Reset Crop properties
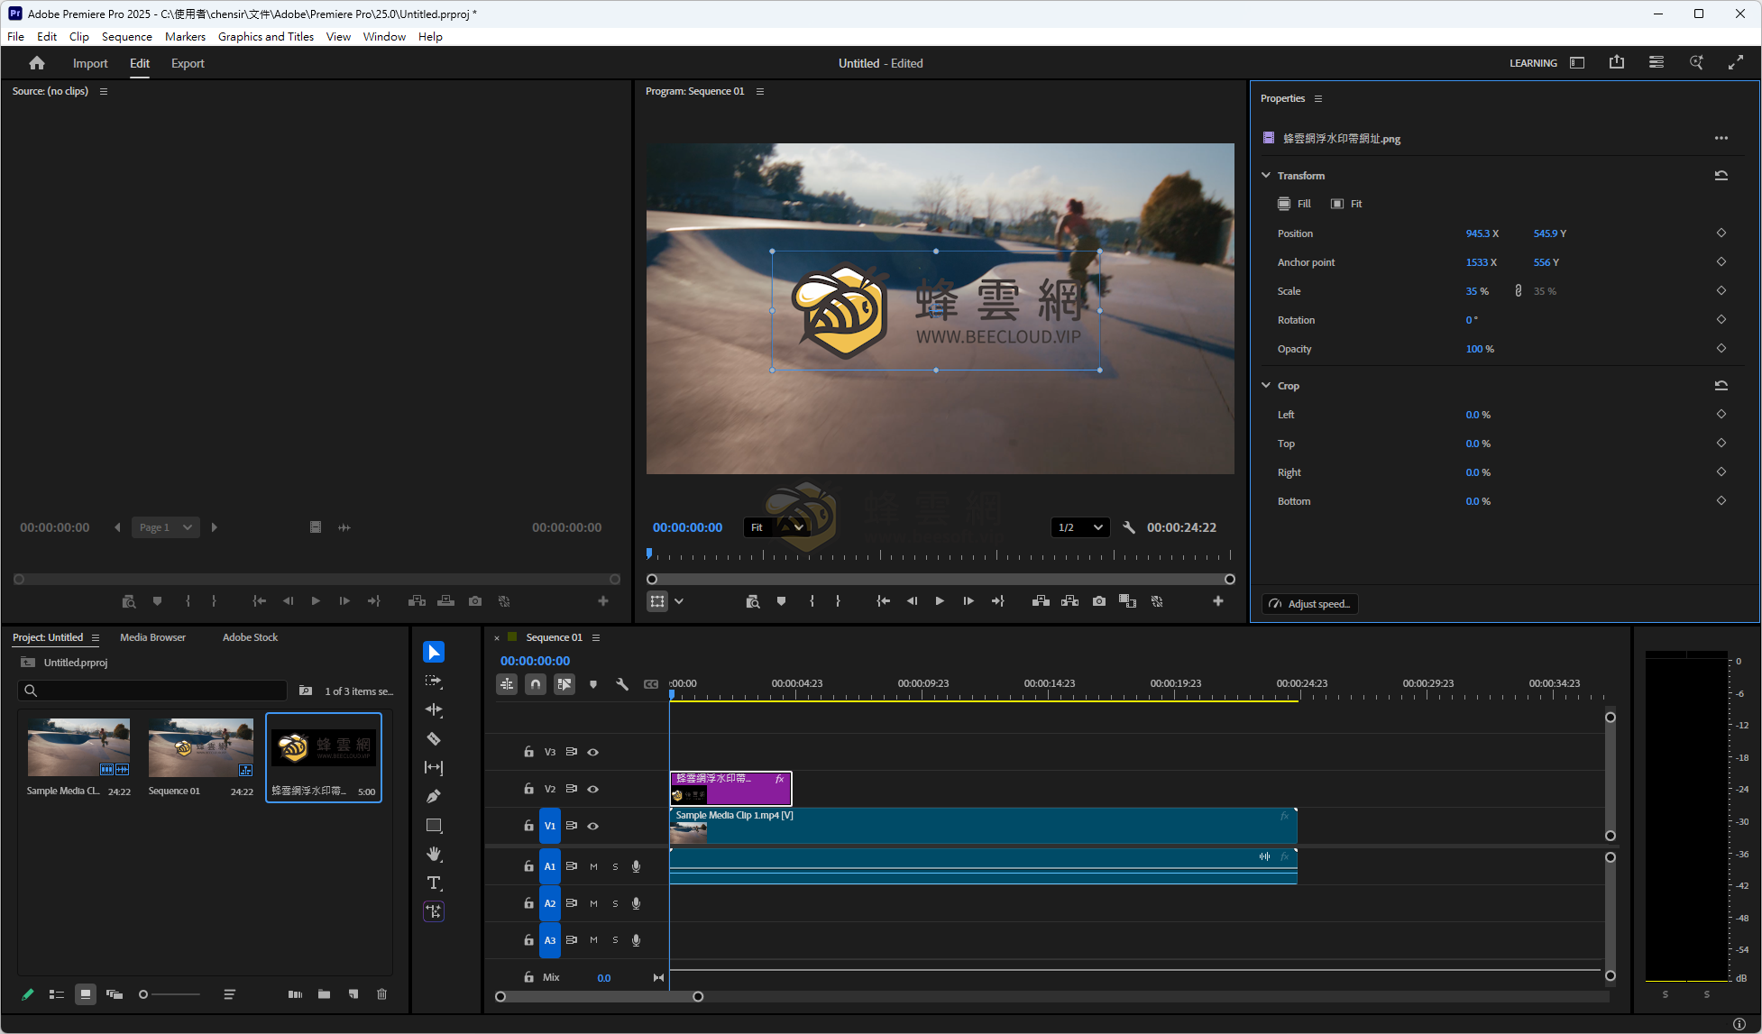The width and height of the screenshot is (1762, 1034). click(x=1721, y=386)
